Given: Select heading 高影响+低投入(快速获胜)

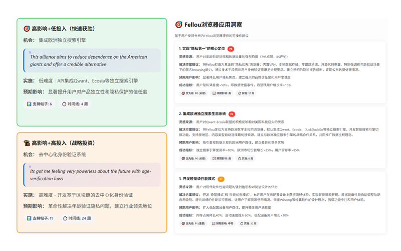Looking at the screenshot, I should coord(63,29).
